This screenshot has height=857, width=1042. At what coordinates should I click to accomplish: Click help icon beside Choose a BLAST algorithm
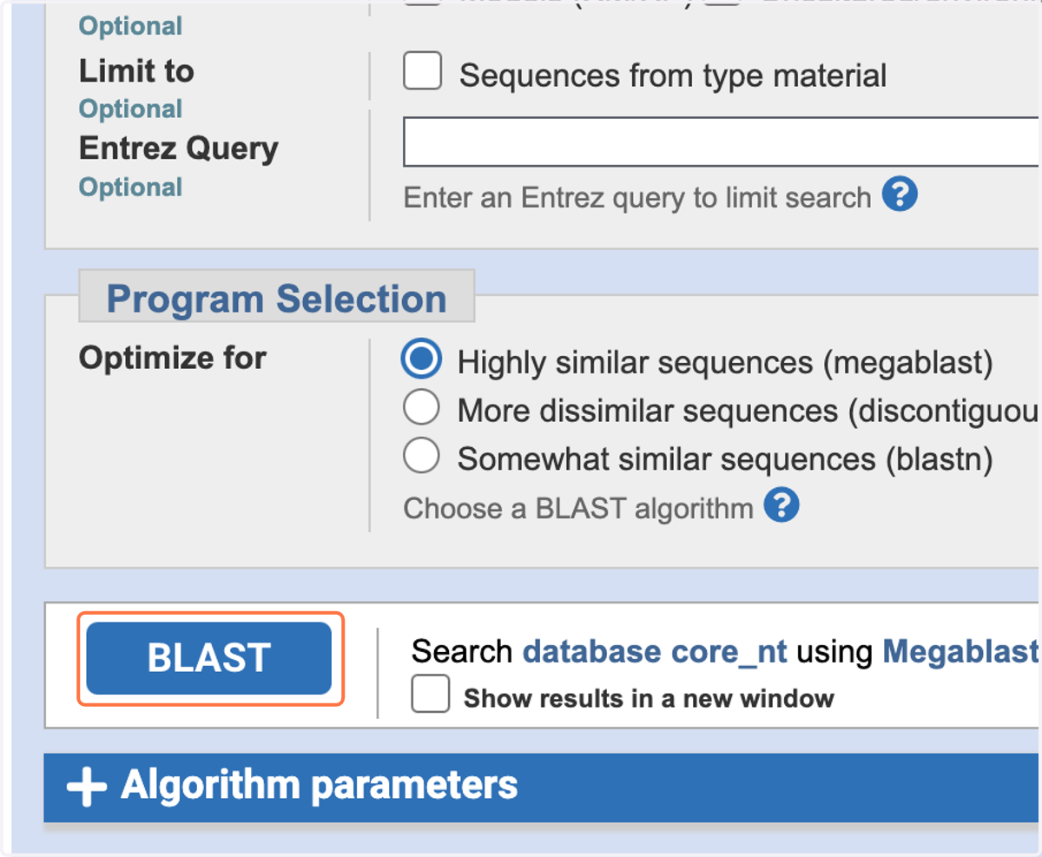pyautogui.click(x=781, y=504)
